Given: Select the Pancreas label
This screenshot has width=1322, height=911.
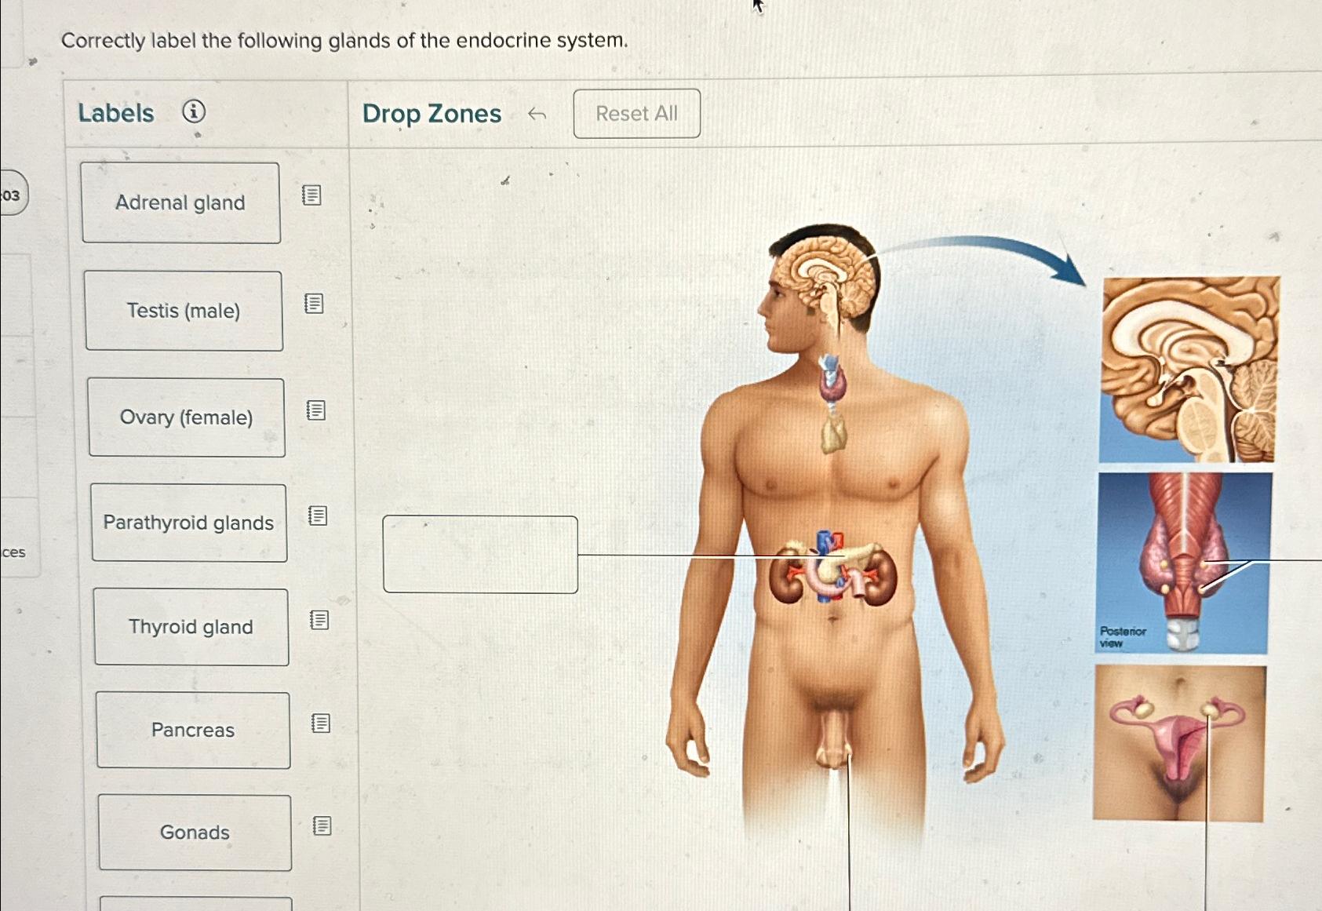Looking at the screenshot, I should pos(193,731).
